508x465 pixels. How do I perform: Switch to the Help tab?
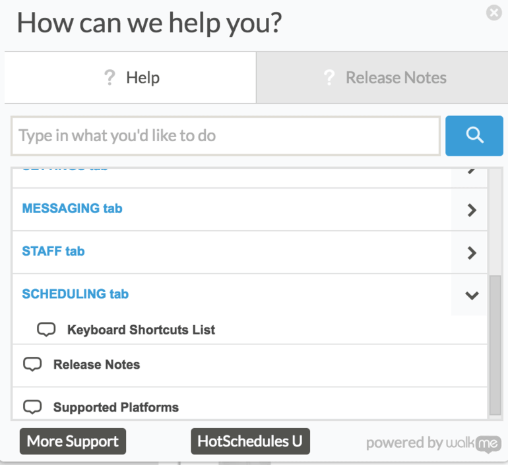pos(130,78)
